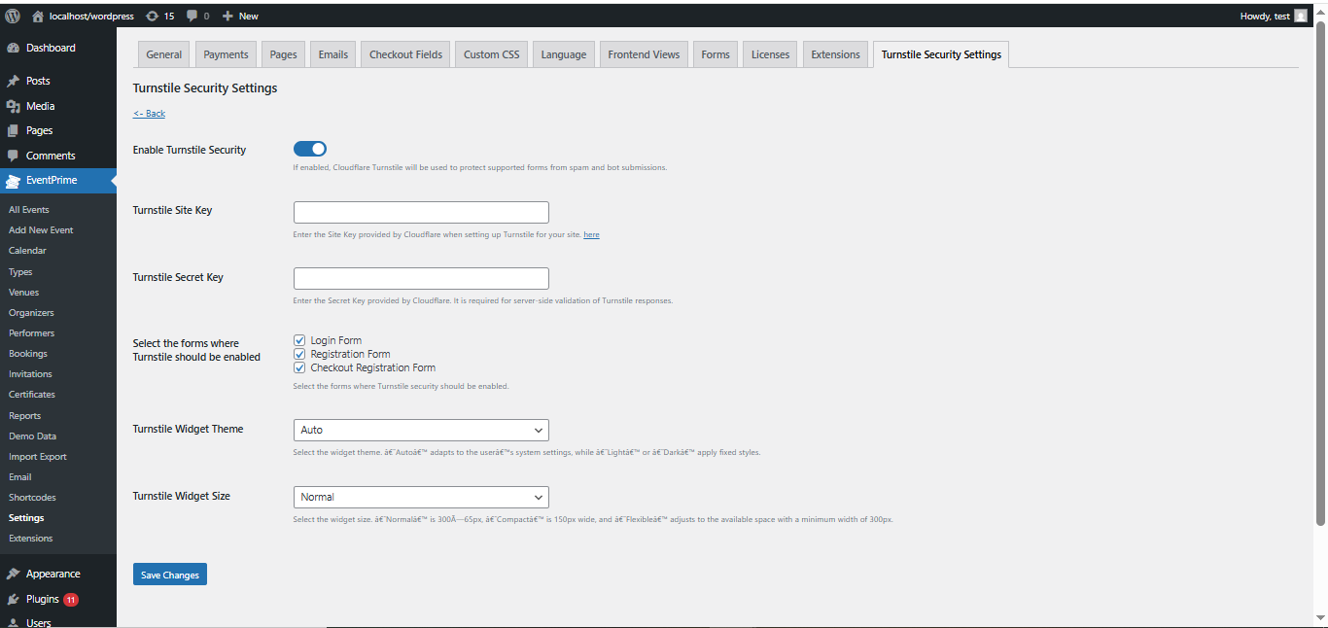Switch to the Payments tab
Screen dimensions: 1328x628
[x=227, y=54]
